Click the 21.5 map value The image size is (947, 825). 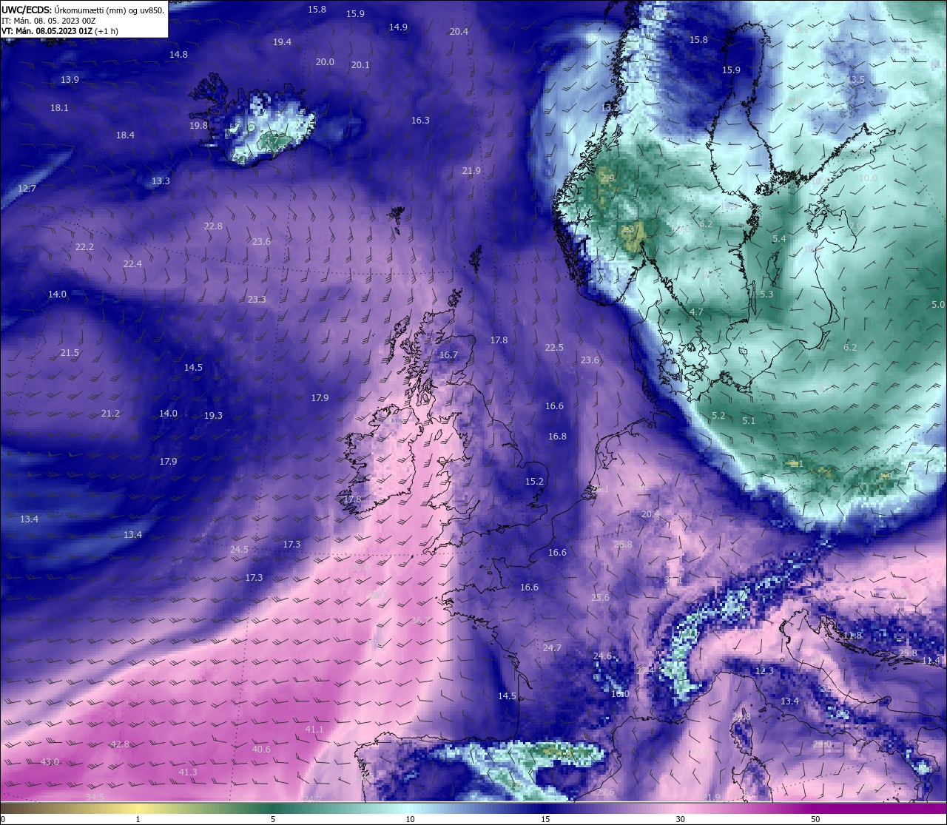click(70, 353)
